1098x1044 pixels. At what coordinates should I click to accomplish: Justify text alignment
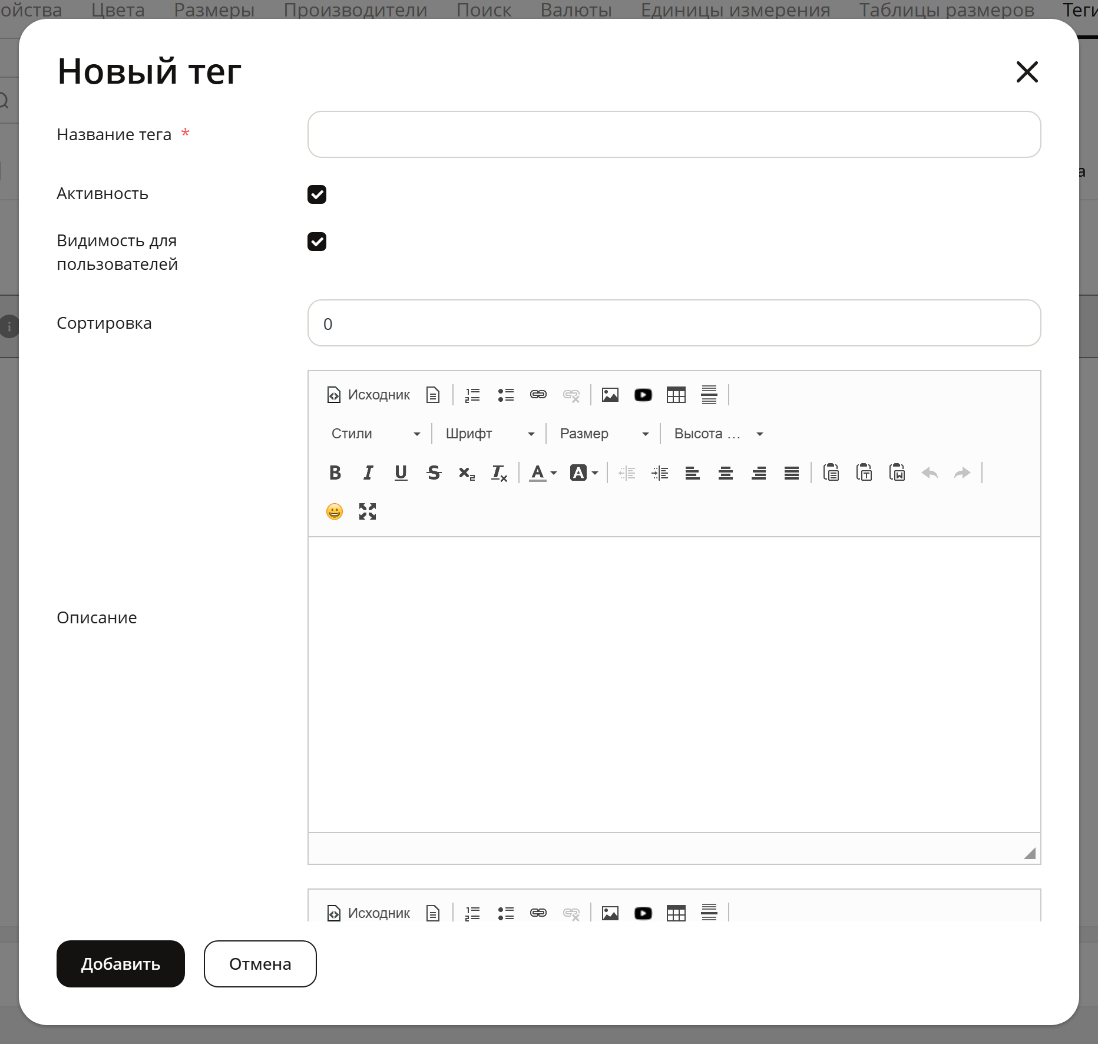[792, 473]
